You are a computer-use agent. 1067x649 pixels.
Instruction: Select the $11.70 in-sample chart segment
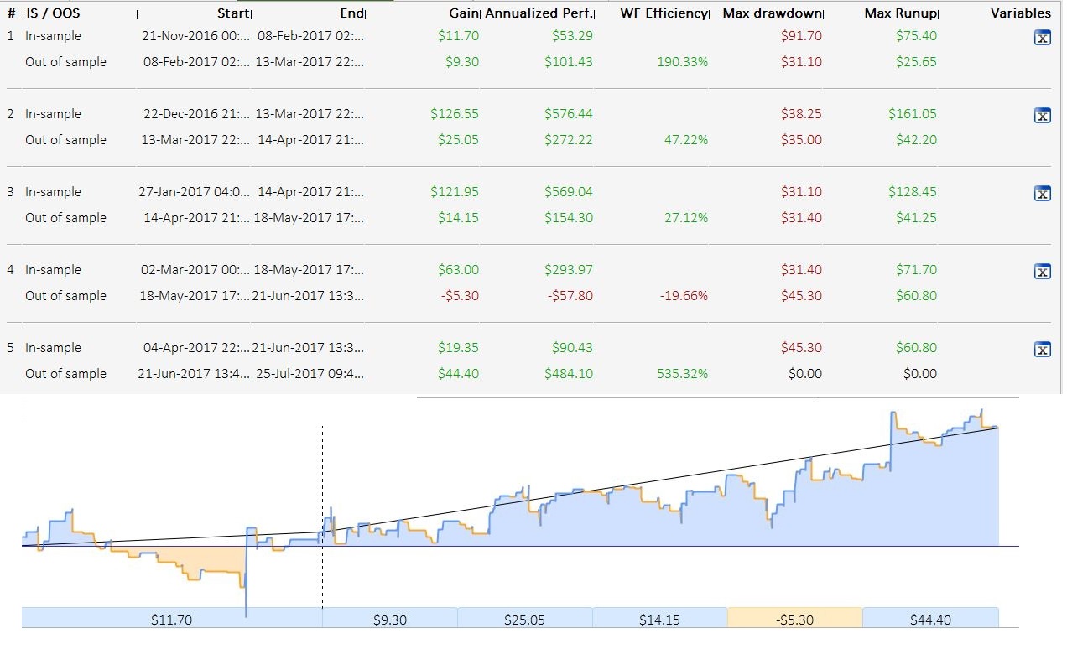[172, 620]
